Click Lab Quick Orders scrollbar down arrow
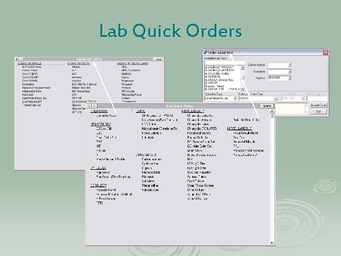 tap(272, 242)
